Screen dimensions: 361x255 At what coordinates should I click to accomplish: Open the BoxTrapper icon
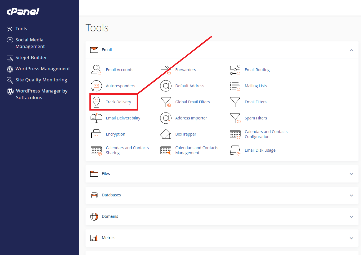click(x=166, y=134)
